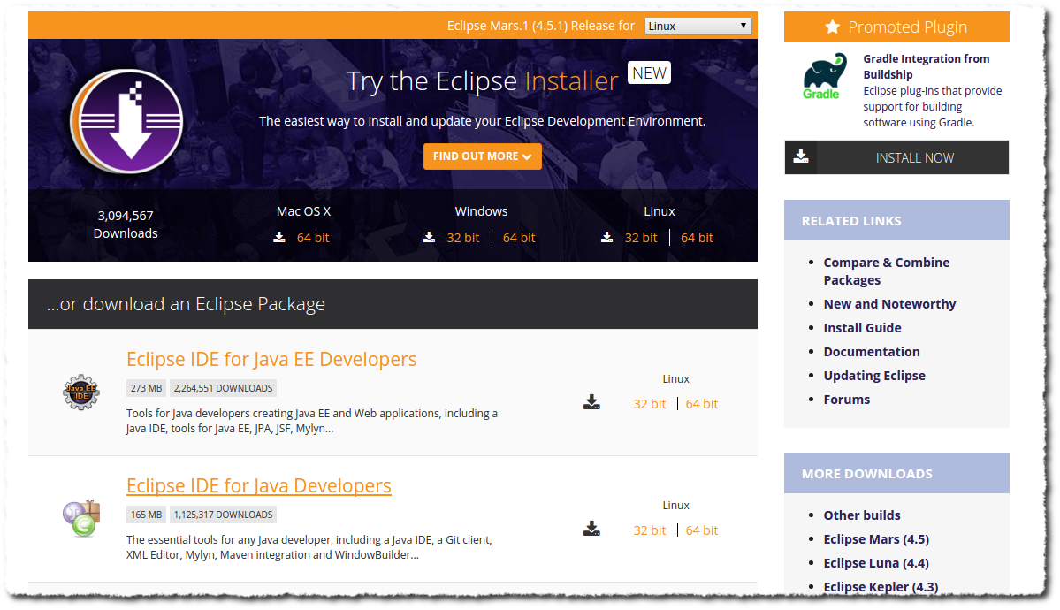Open Eclipse IDE for Java Developers title

tap(259, 485)
